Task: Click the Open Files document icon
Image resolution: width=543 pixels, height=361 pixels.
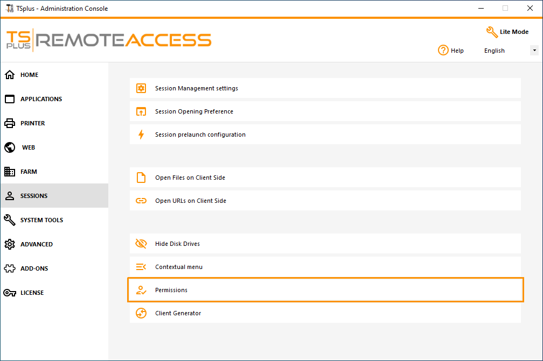Action: (x=141, y=178)
